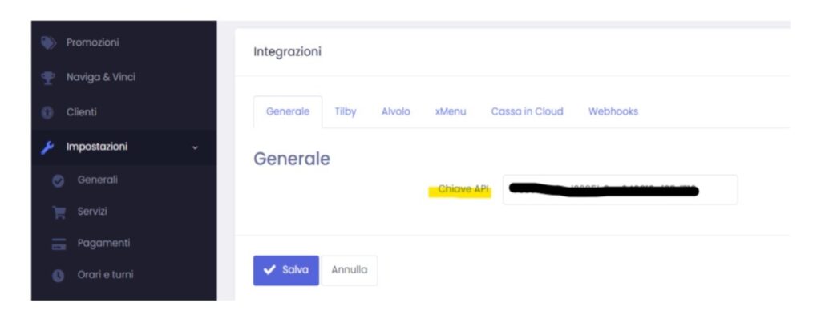Open the Cassa in Cloud tab
This screenshot has height=323, width=821.
pyautogui.click(x=527, y=111)
